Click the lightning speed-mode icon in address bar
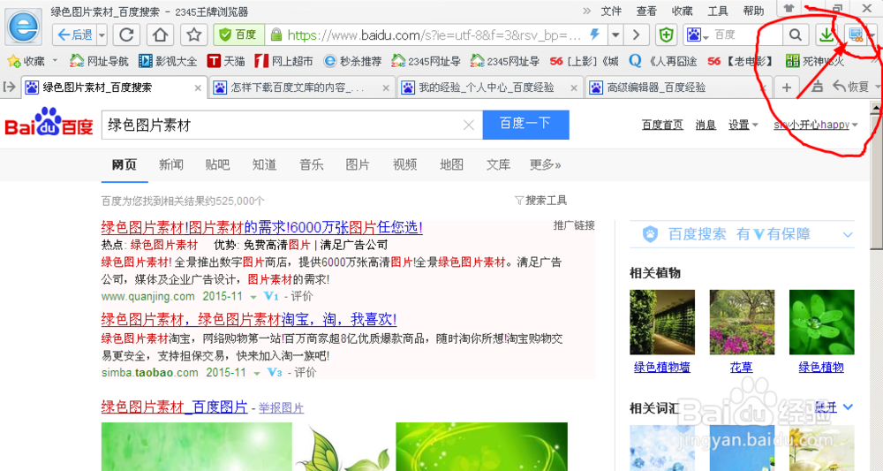Screen dimensions: 883x471 [594, 35]
